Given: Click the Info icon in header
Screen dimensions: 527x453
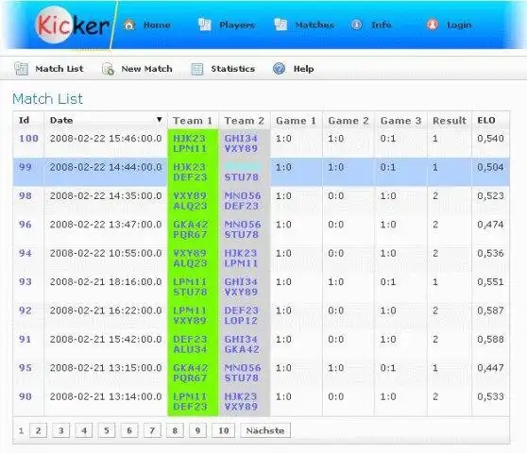Looking at the screenshot, I should 357,25.
